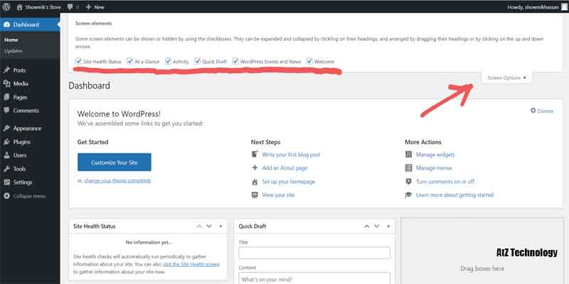This screenshot has width=569, height=284.
Task: Open the Tools menu item
Action: click(x=19, y=169)
